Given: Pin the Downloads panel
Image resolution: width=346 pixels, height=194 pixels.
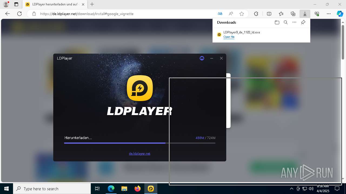Looking at the screenshot, I should [303, 22].
